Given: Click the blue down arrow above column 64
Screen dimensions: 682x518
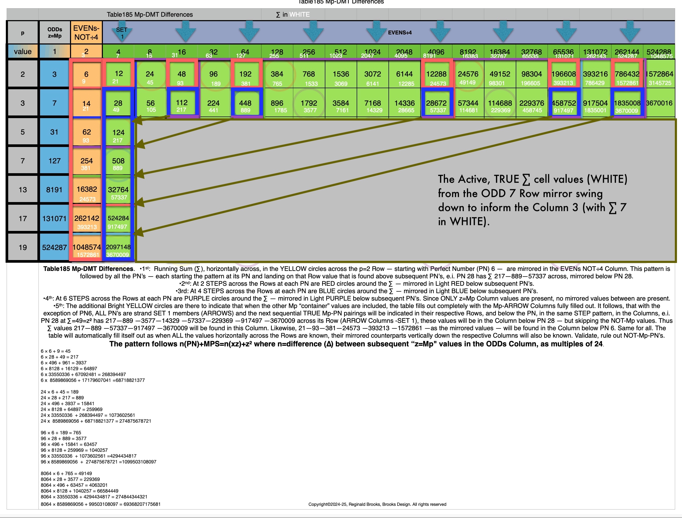Looking at the screenshot, I should [249, 32].
